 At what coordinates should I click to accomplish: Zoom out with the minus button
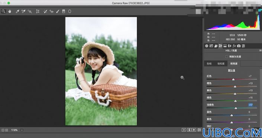coord(3,130)
